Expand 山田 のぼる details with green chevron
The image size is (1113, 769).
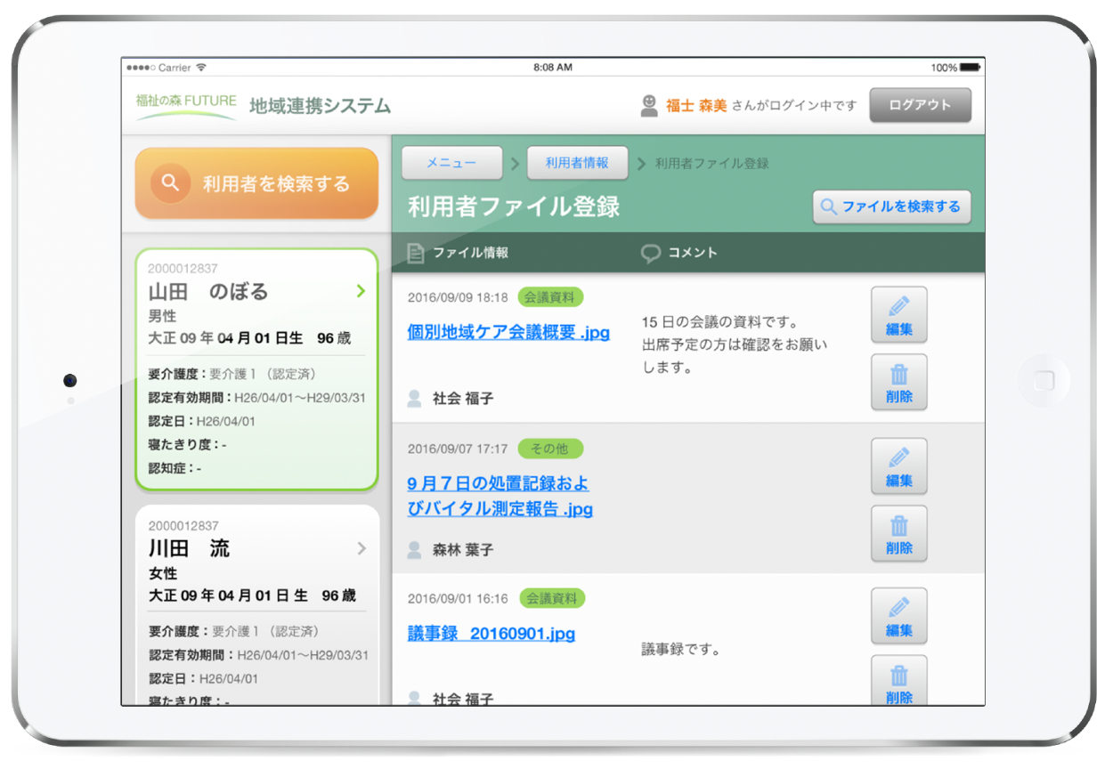click(361, 291)
